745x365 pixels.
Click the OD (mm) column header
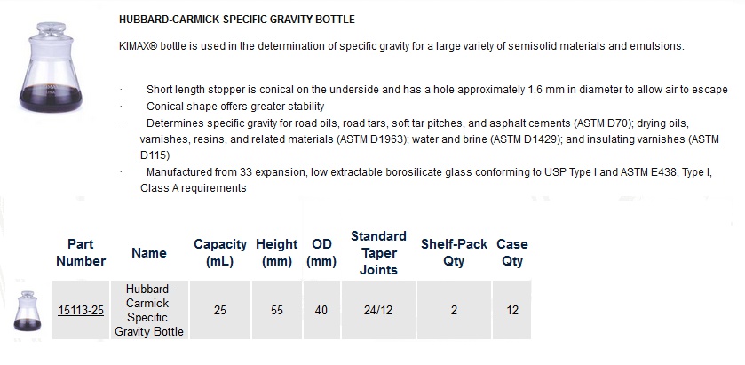(x=321, y=252)
